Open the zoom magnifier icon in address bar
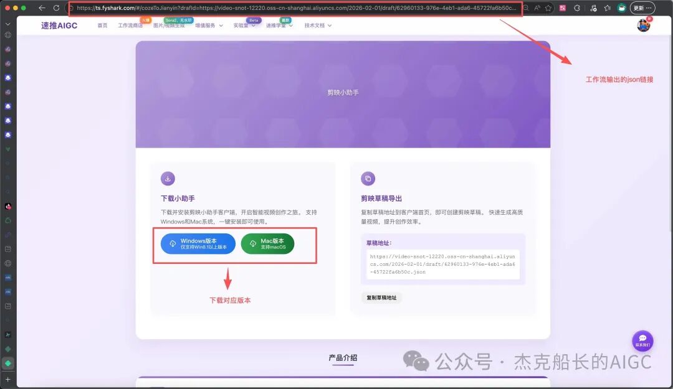Image resolution: width=673 pixels, height=389 pixels. 526,7
